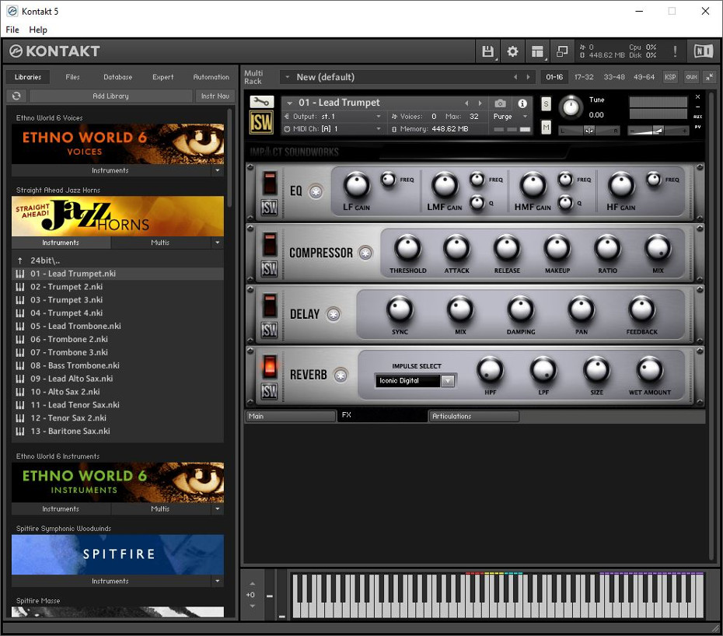Click the Compressor settings round button
The width and height of the screenshot is (723, 636).
pos(365,253)
